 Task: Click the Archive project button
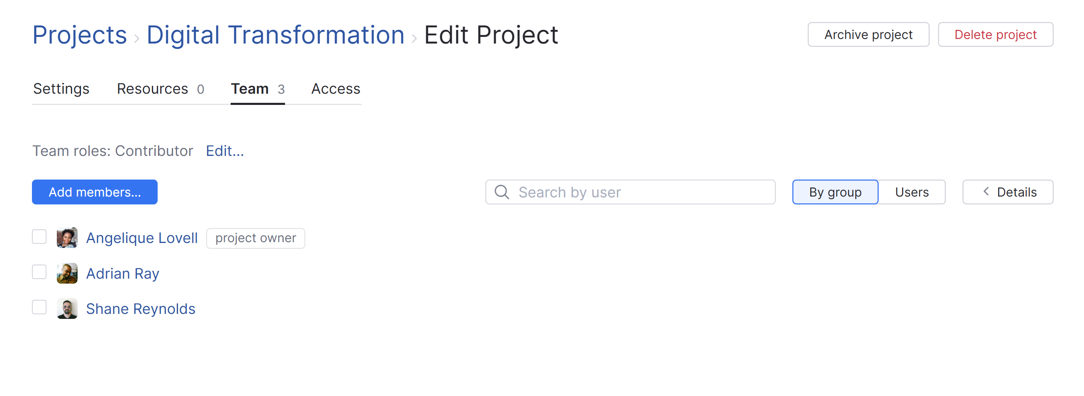click(x=868, y=34)
